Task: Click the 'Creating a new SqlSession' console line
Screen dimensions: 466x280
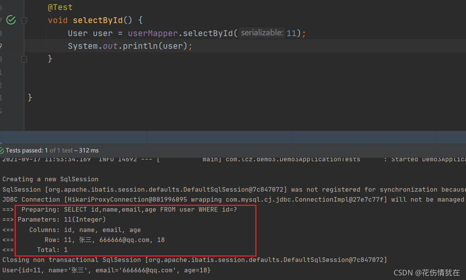Action: (x=50, y=179)
